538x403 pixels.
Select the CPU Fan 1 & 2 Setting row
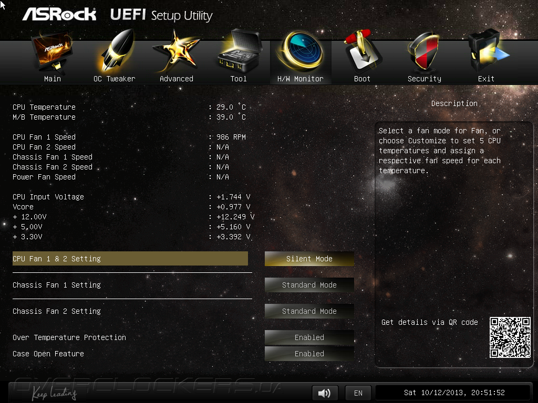click(x=130, y=259)
